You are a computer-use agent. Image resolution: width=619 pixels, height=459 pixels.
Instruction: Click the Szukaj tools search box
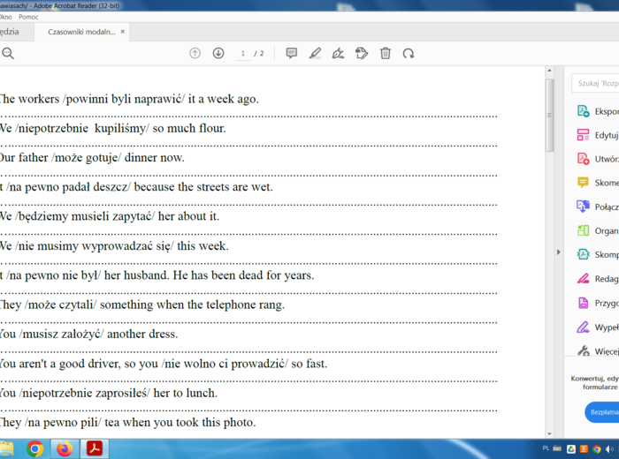point(597,84)
